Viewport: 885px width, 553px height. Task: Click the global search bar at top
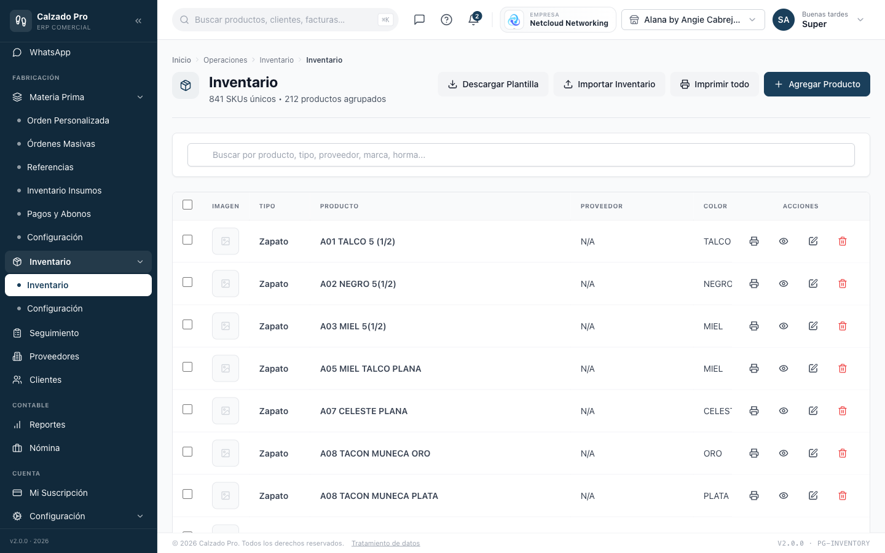click(285, 20)
